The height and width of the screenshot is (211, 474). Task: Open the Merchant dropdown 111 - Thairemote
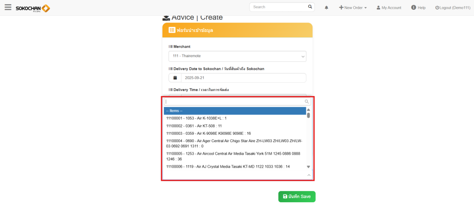tap(237, 56)
